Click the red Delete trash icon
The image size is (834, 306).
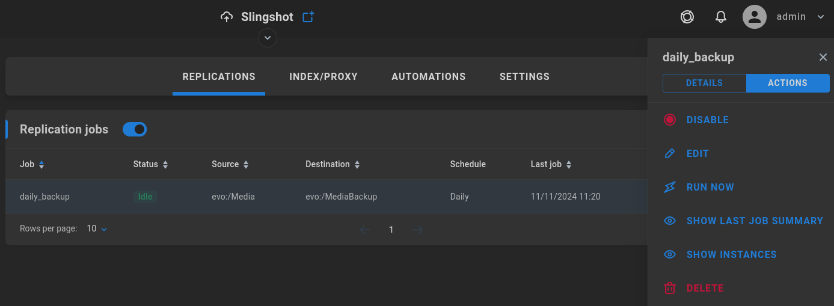[670, 288]
